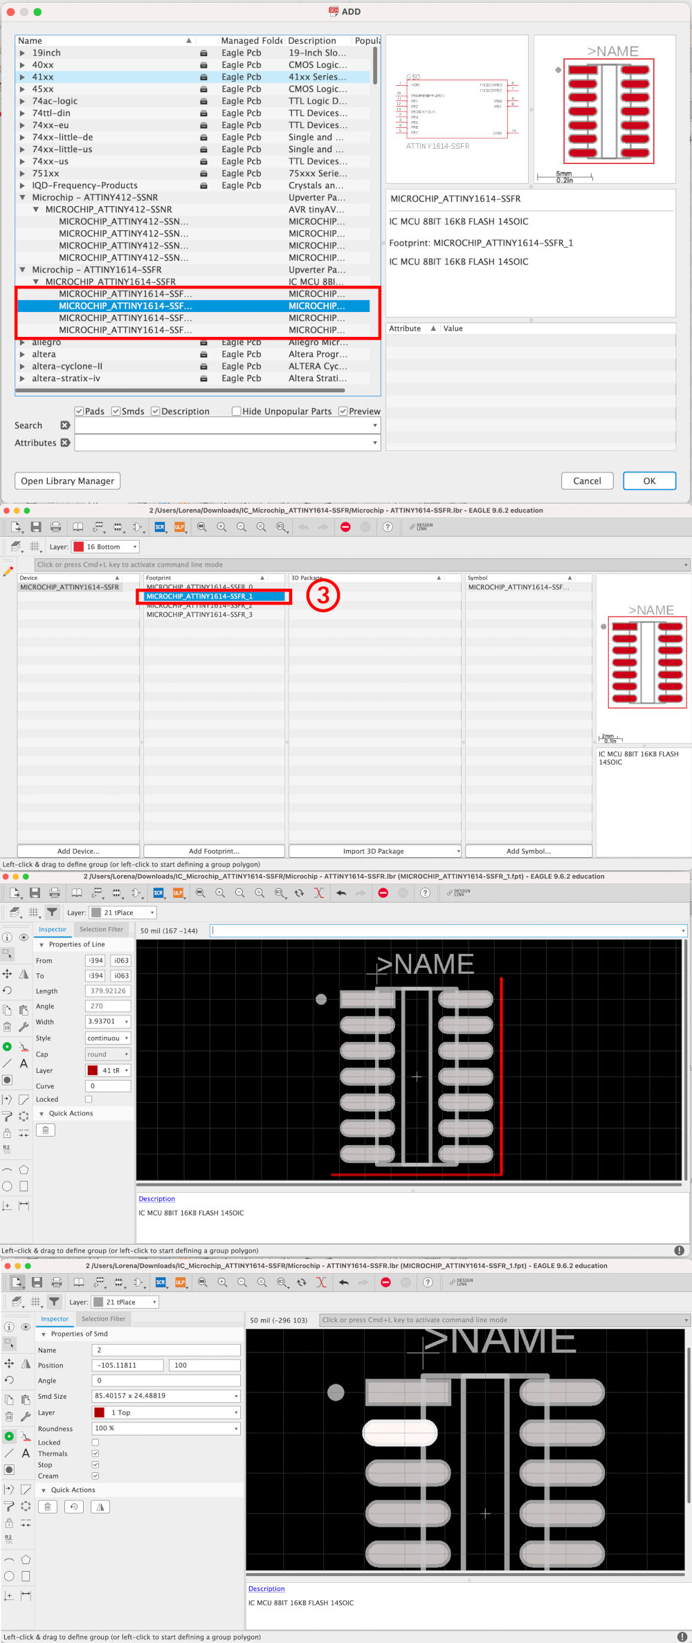
Task: Sort ADD list by the Name column header
Action: pyautogui.click(x=105, y=41)
